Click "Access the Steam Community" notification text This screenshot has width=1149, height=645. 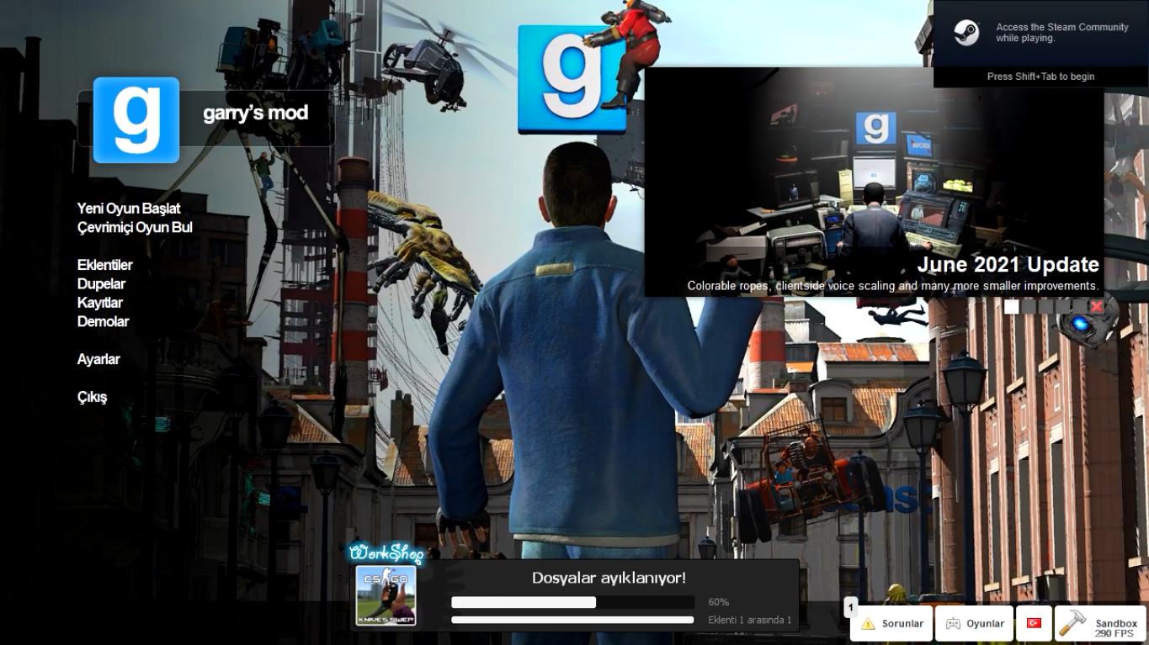click(1062, 33)
